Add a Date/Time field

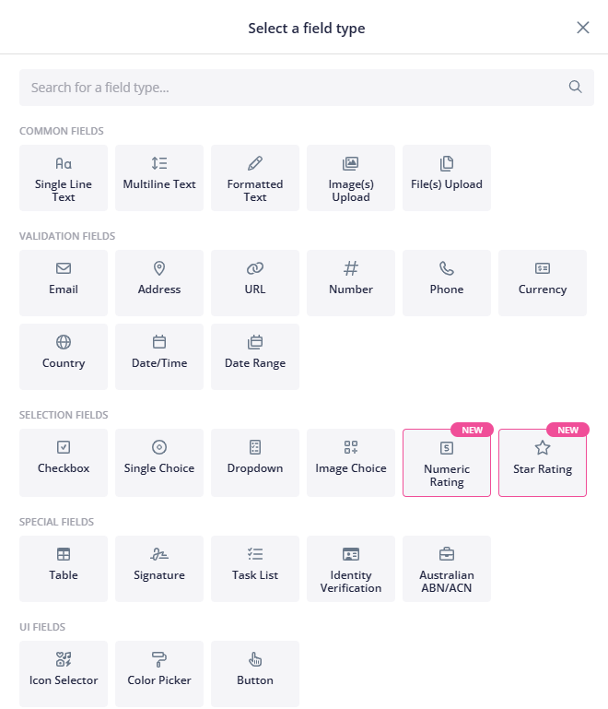tap(159, 357)
